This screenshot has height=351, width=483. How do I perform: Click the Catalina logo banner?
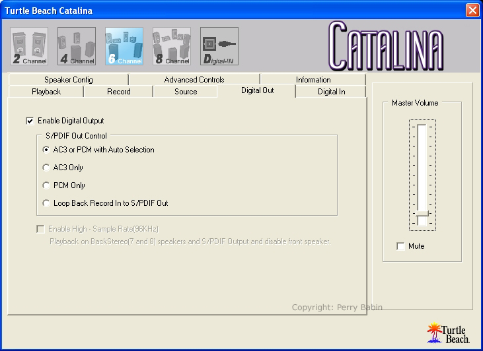click(386, 46)
